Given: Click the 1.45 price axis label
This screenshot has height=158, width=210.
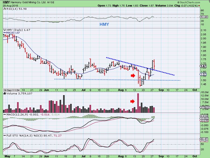Looking at the screenshot, I should pyautogui.click(x=203, y=84).
